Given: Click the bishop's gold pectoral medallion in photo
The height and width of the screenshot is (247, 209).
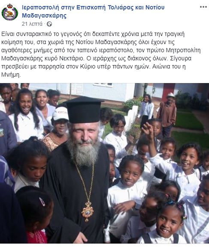Looking at the screenshot, I should point(88,211).
